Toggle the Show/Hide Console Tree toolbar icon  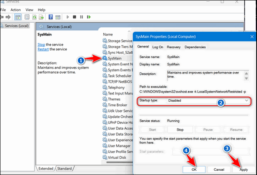[x=18, y=17]
